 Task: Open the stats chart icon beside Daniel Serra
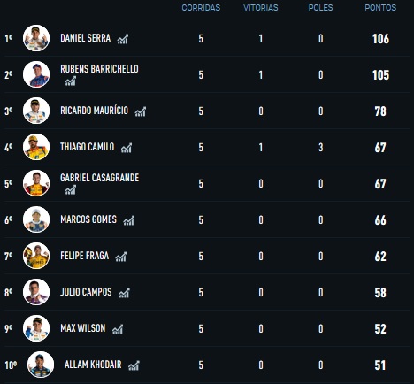pyautogui.click(x=123, y=39)
